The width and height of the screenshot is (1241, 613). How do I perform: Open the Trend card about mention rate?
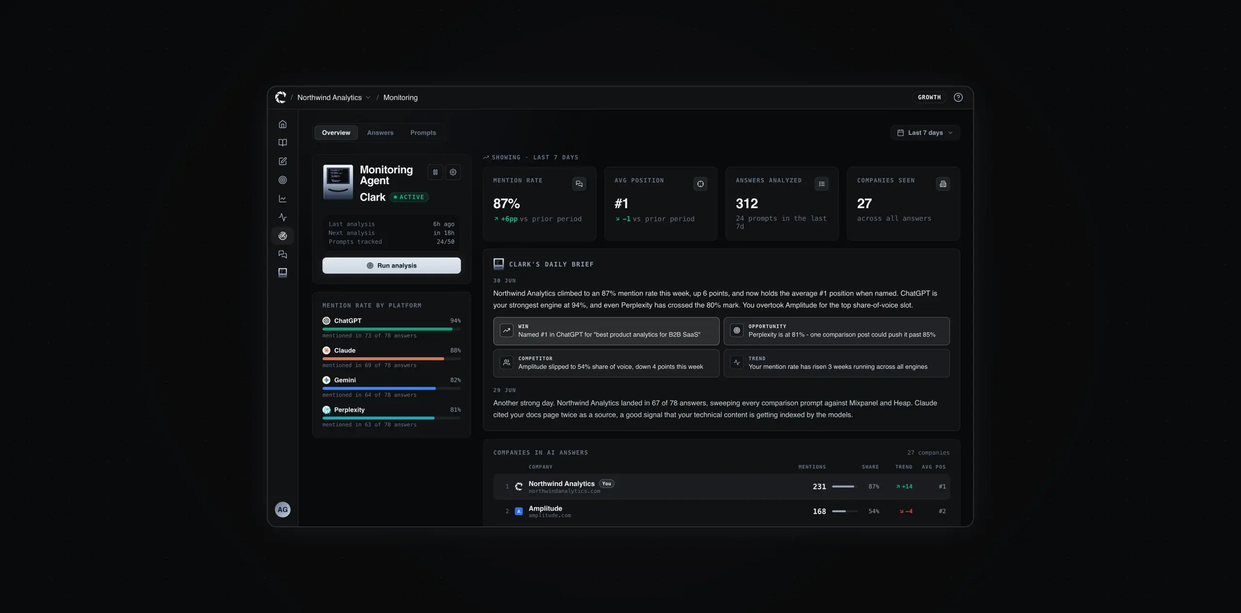point(836,363)
